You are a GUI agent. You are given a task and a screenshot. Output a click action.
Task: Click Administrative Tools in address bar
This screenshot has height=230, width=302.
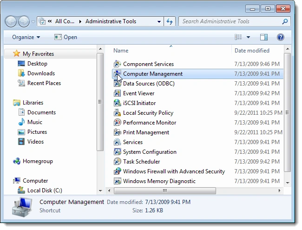click(111, 21)
